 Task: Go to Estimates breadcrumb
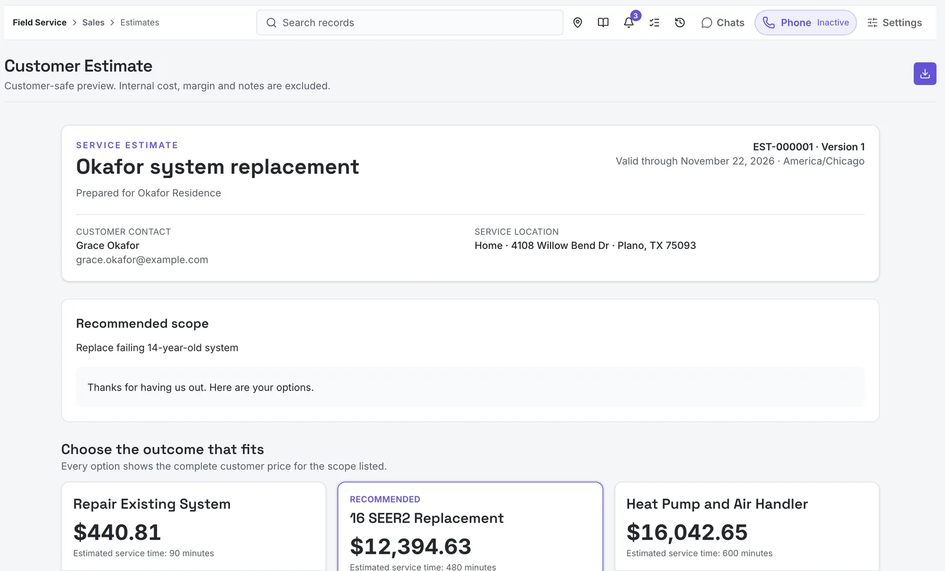point(139,22)
